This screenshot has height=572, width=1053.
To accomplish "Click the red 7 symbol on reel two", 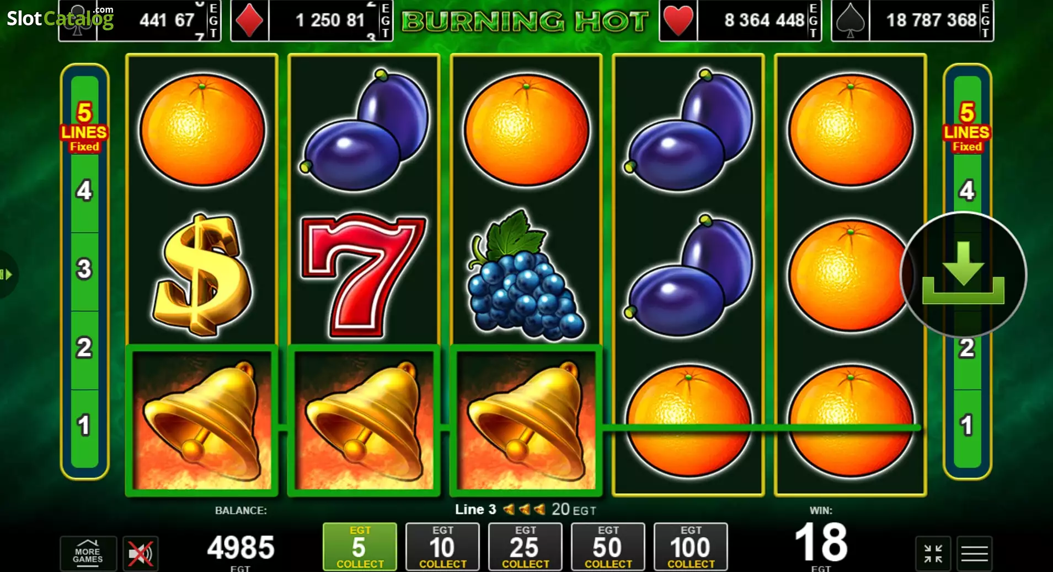I will click(x=364, y=276).
